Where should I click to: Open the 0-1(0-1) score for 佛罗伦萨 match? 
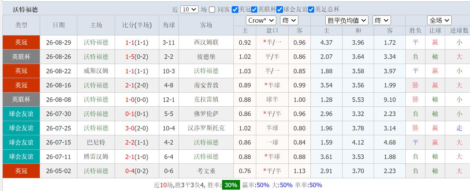point(137,114)
